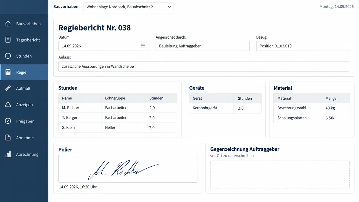This screenshot has height=202, width=359.
Task: Tap the Gegenzeichnung Auftraggeber signature box
Action: pyautogui.click(x=280, y=174)
